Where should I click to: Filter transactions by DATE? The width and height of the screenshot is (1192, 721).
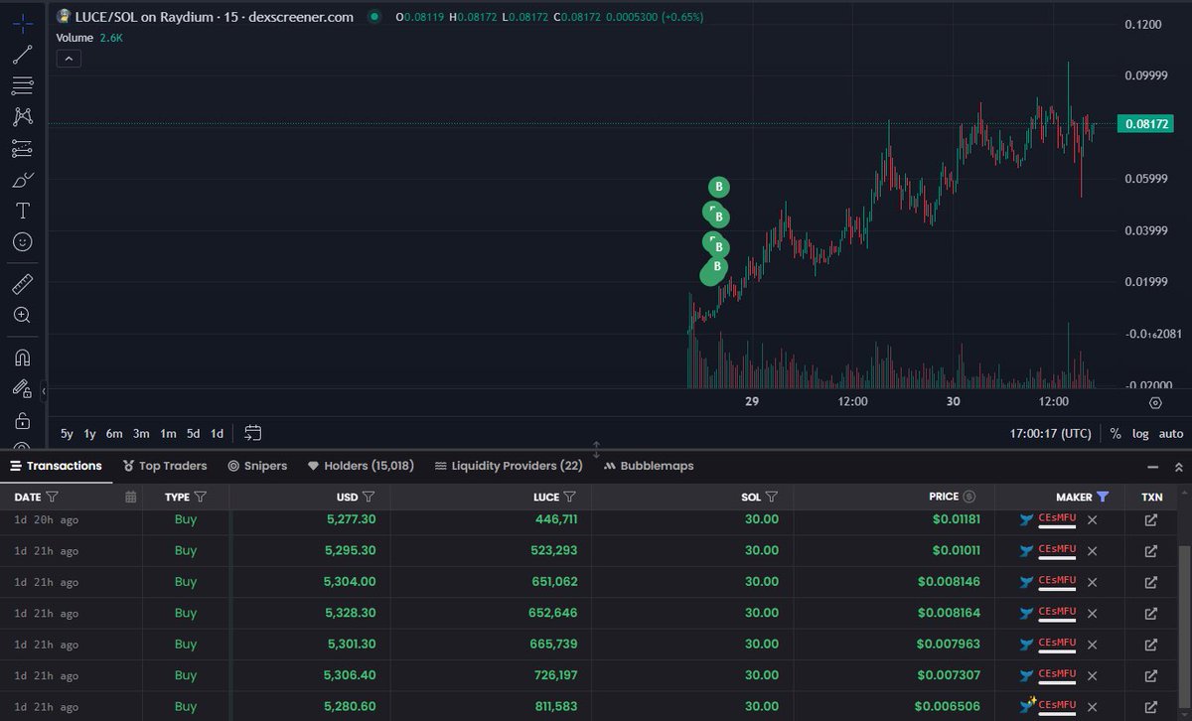point(53,497)
